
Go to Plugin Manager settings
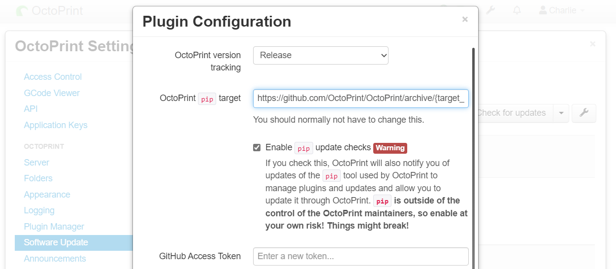click(x=54, y=227)
